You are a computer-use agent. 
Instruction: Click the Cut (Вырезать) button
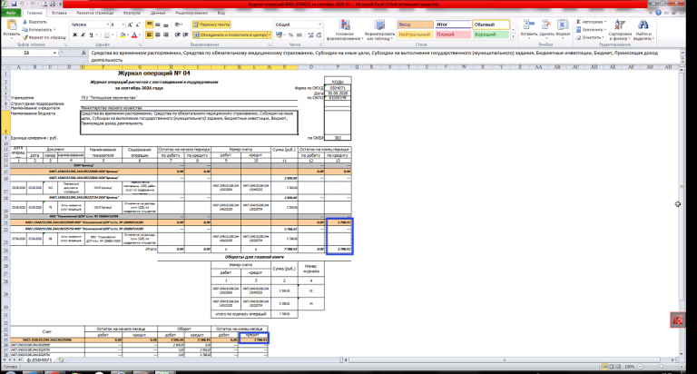[34, 22]
